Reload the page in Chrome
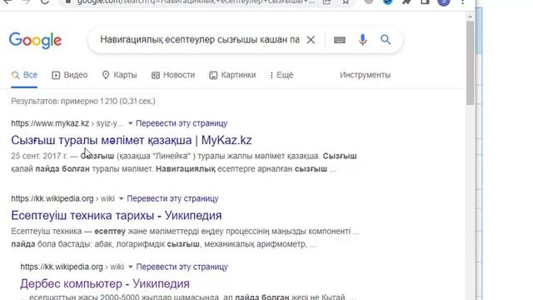Image resolution: width=533 pixels, height=300 pixels. point(45,2)
